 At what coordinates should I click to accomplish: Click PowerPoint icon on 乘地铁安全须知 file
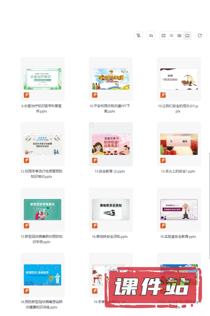[95, 226]
